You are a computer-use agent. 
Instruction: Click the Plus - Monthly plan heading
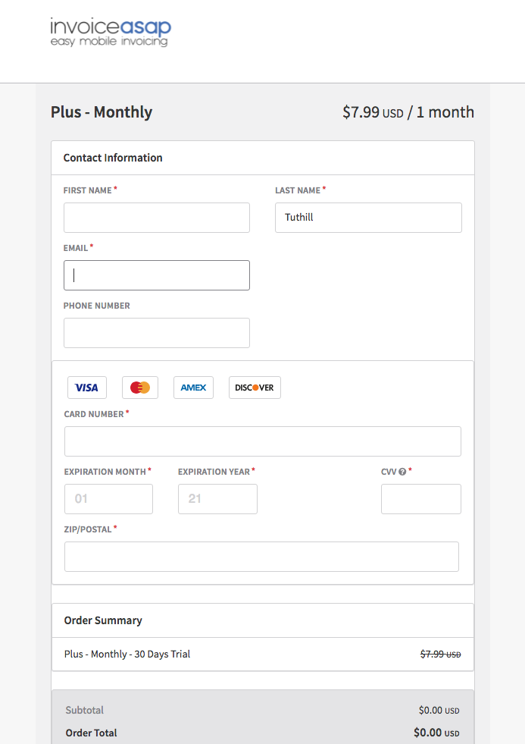click(x=102, y=112)
